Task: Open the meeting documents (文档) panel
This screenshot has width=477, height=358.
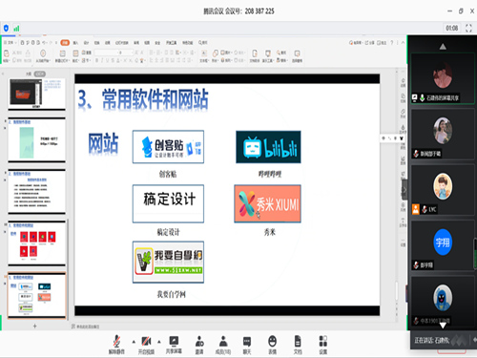Action: coord(298,345)
